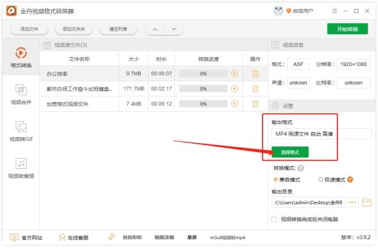
Task: Browse output directory with three-dots button
Action: pyautogui.click(x=352, y=202)
